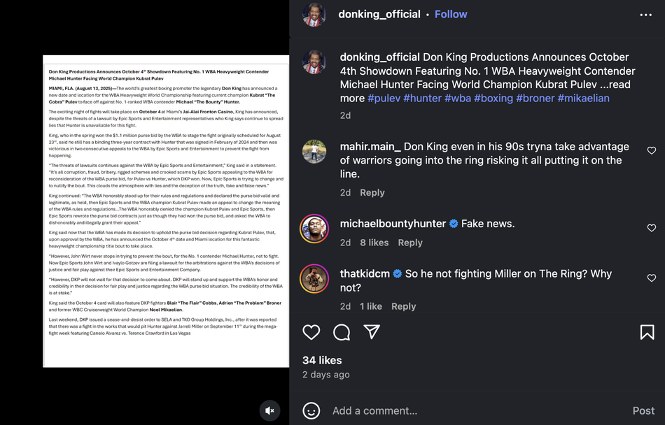Reply to michaelbountyhunter's comment
Image resolution: width=665 pixels, height=425 pixels.
tap(410, 243)
